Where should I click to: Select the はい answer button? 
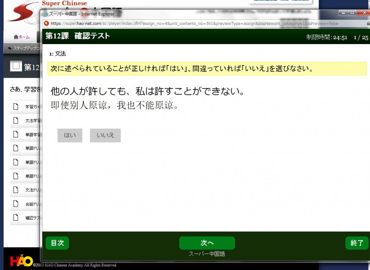click(x=70, y=135)
